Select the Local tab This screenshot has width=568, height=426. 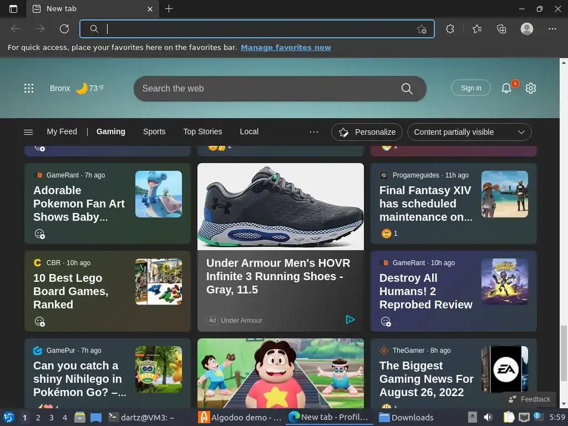(249, 131)
